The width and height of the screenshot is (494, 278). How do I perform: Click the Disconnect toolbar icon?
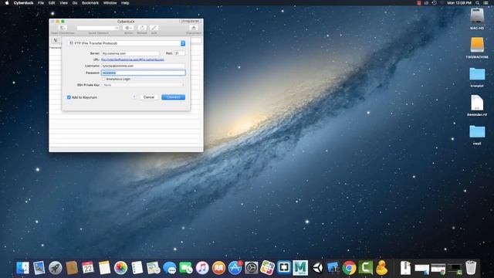(x=194, y=28)
